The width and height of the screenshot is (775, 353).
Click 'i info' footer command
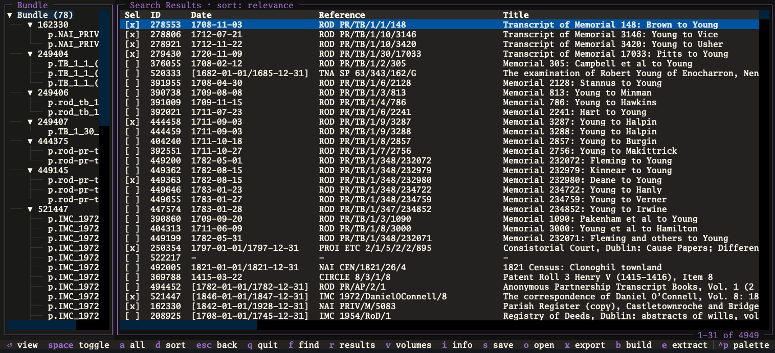click(x=457, y=345)
